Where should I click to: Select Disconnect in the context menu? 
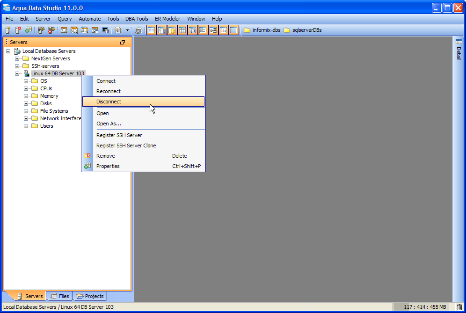point(143,102)
